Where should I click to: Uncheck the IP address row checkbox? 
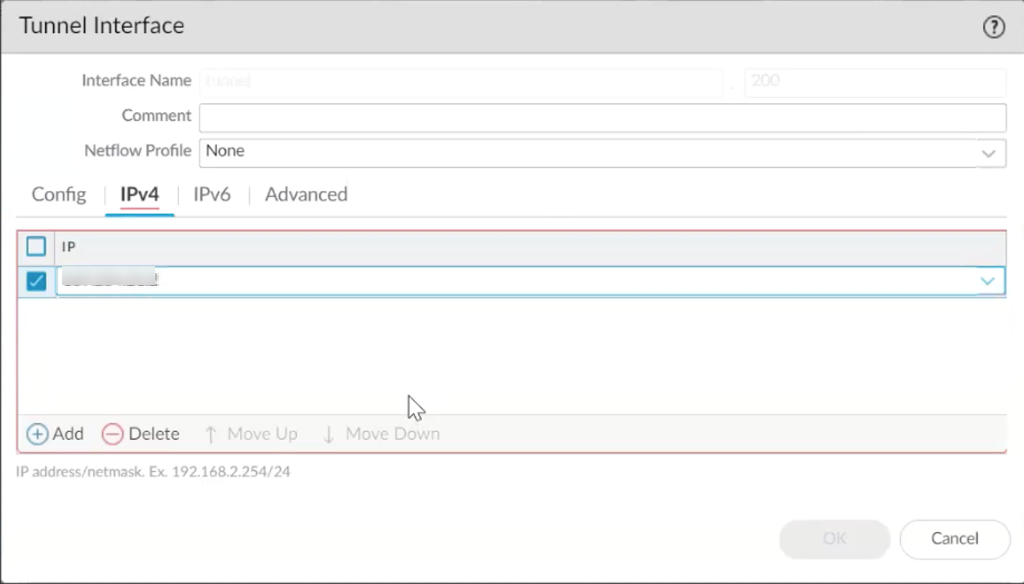(36, 281)
